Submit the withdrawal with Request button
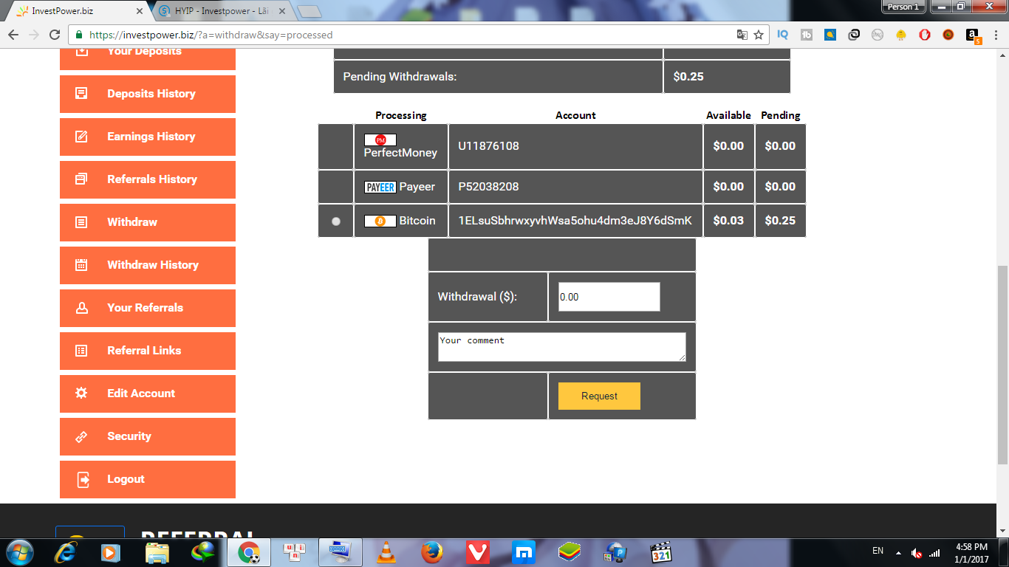 click(599, 396)
